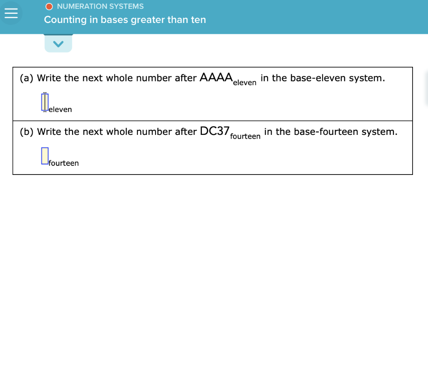Click the faint panel on the right edge

pos(425,88)
